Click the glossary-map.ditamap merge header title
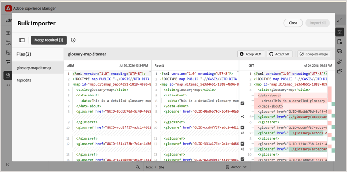 pos(87,54)
